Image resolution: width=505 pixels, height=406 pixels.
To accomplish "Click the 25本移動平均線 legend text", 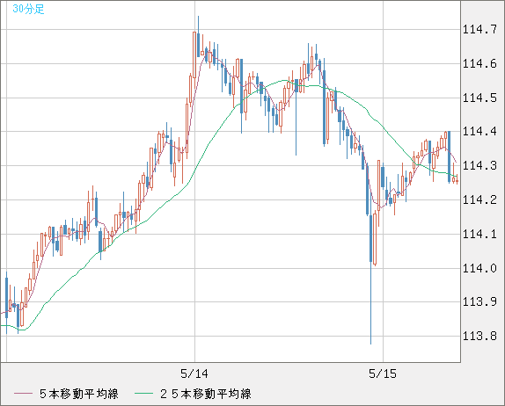I will click(206, 394).
